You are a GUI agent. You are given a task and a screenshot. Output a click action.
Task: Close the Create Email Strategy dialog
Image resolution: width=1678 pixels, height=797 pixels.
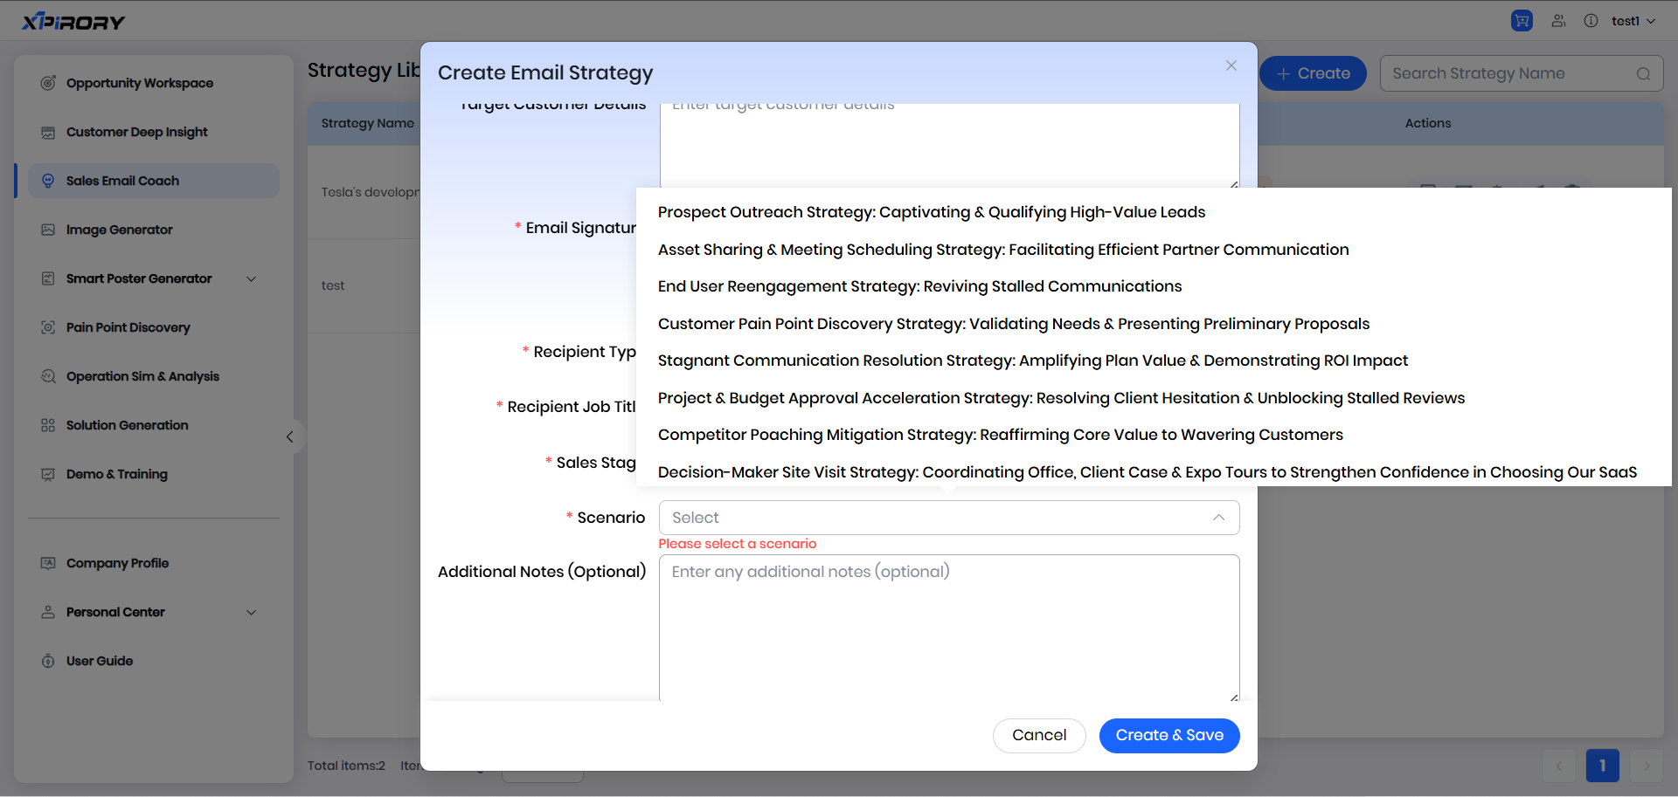click(x=1231, y=66)
